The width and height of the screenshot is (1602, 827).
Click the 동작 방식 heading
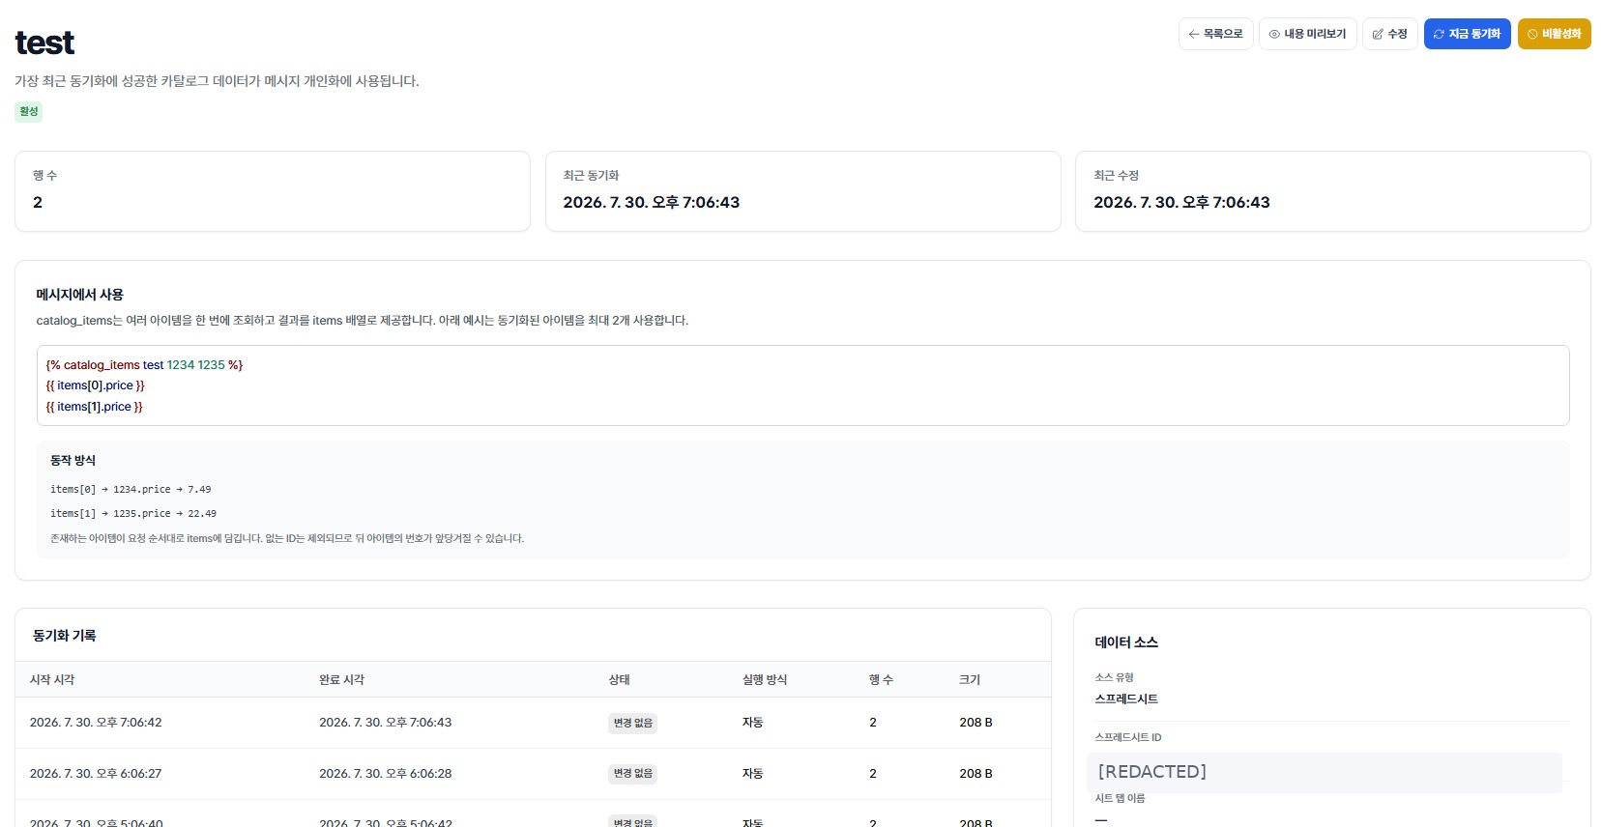tap(73, 461)
